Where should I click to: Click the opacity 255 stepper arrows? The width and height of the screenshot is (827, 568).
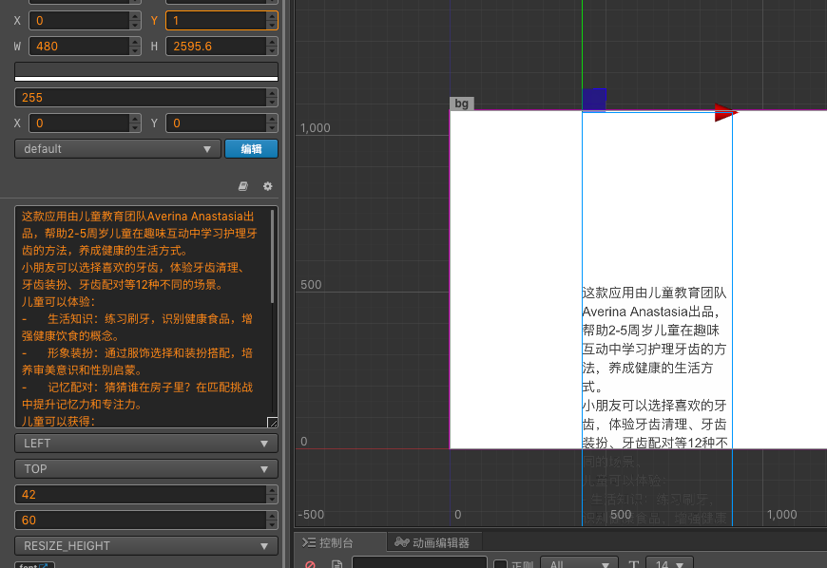[x=272, y=98]
